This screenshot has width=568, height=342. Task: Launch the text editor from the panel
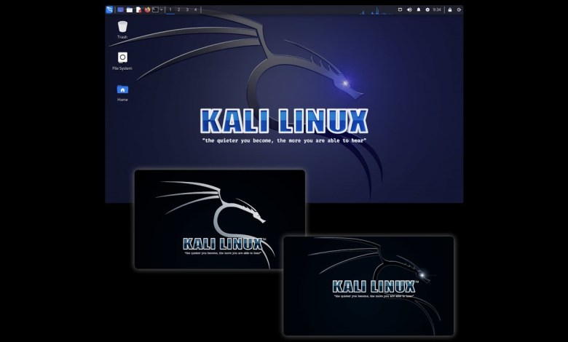coord(138,9)
